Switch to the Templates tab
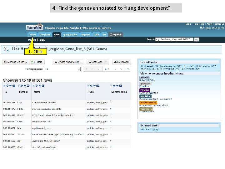Screen dimensions: 225x169 pyautogui.click(x=45, y=35)
